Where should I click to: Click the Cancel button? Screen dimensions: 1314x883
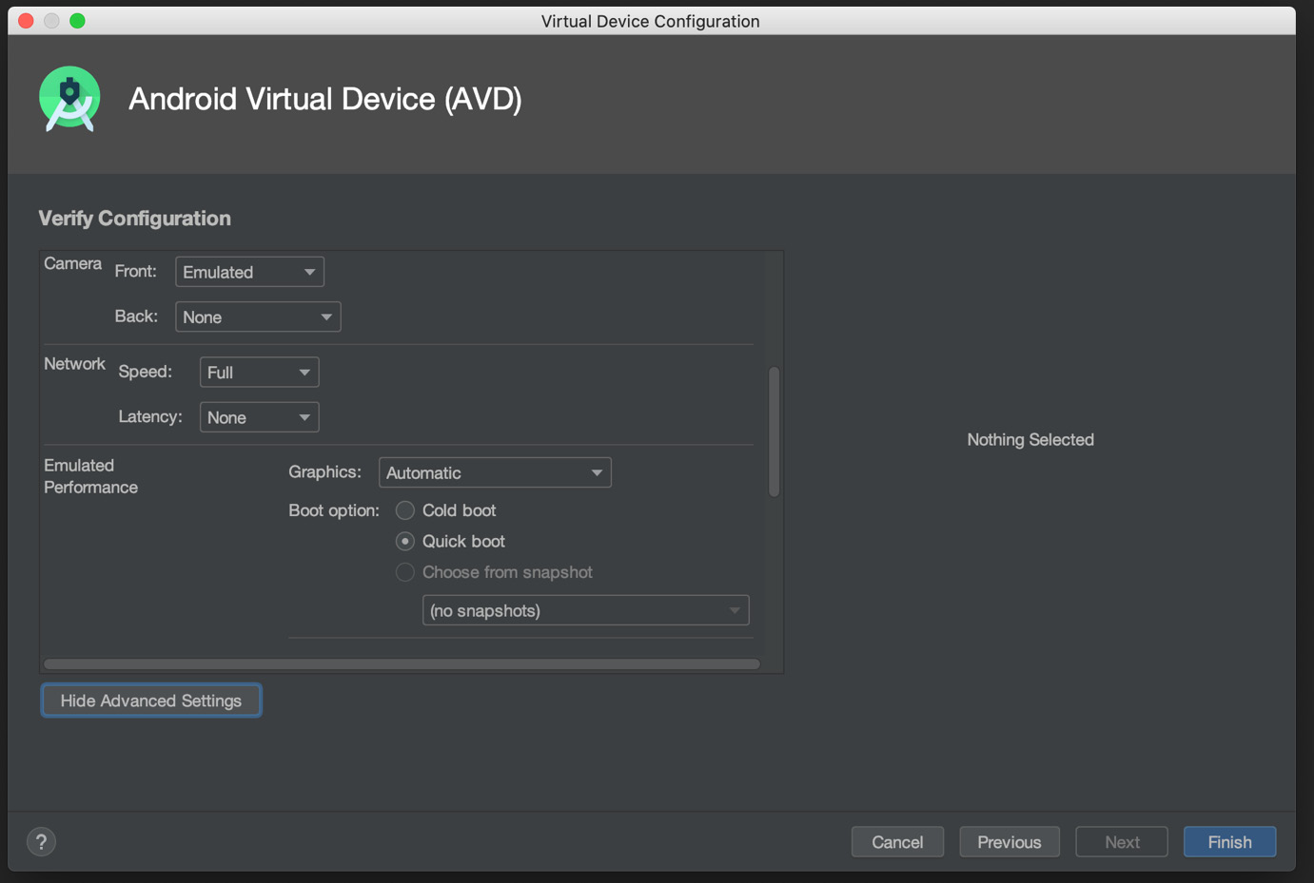[897, 842]
